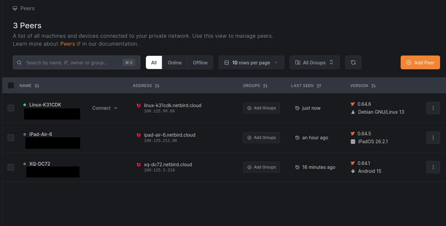Sort by Version column sort icon
This screenshot has width=446, height=226.
[373, 86]
